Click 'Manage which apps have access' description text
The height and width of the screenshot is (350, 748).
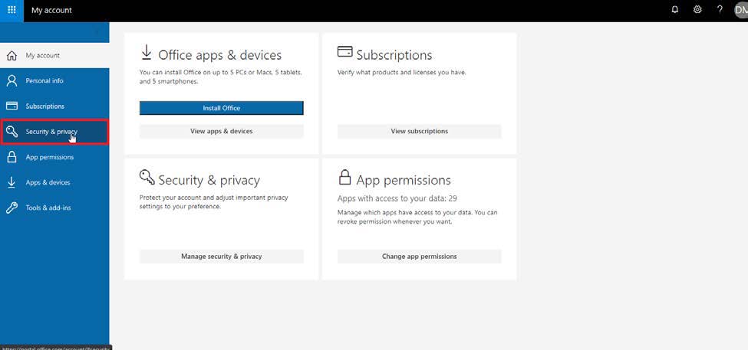pyautogui.click(x=417, y=218)
